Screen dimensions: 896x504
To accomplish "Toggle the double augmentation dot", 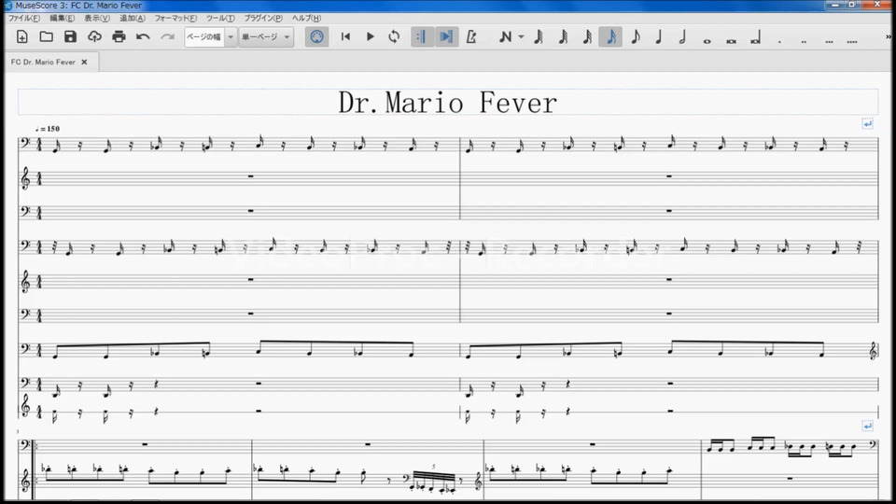I will (x=804, y=40).
